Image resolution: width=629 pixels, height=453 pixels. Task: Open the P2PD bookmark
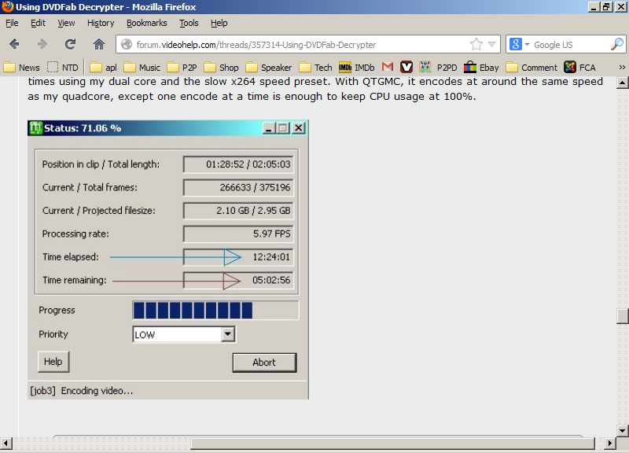[438, 68]
